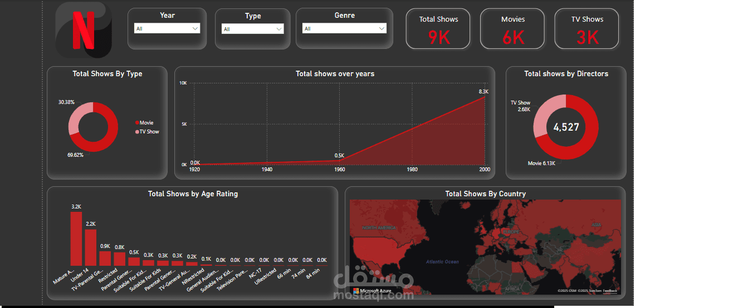Click the Atlantic Ocean map label

pyautogui.click(x=442, y=261)
